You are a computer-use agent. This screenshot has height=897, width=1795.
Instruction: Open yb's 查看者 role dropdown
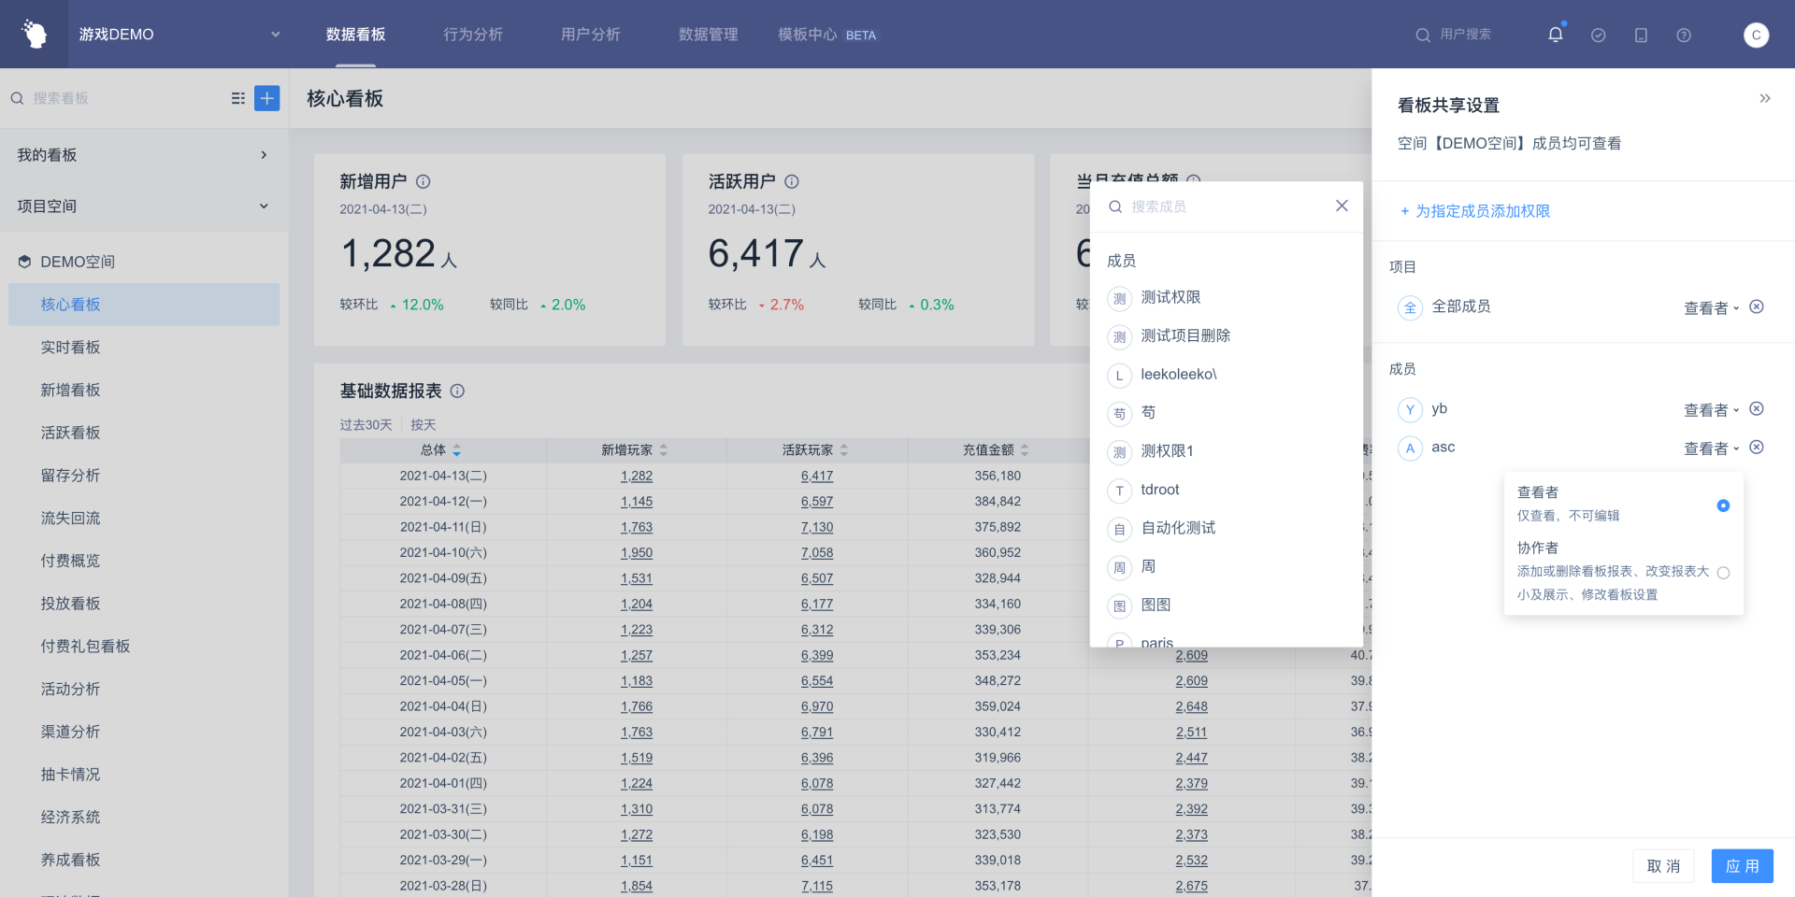pyautogui.click(x=1711, y=410)
